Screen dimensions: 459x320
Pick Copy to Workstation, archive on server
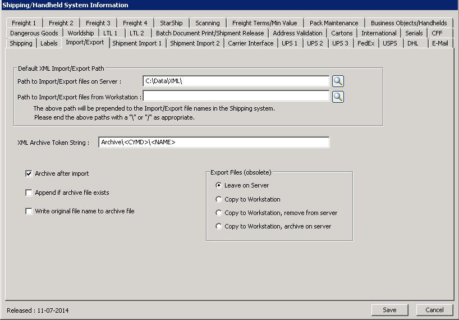pos(219,226)
